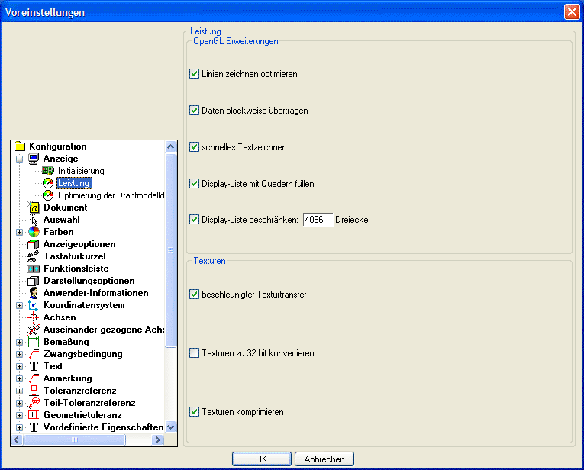Image resolution: width=584 pixels, height=470 pixels.
Task: Select the Achsen tree item label
Action: pyautogui.click(x=60, y=317)
